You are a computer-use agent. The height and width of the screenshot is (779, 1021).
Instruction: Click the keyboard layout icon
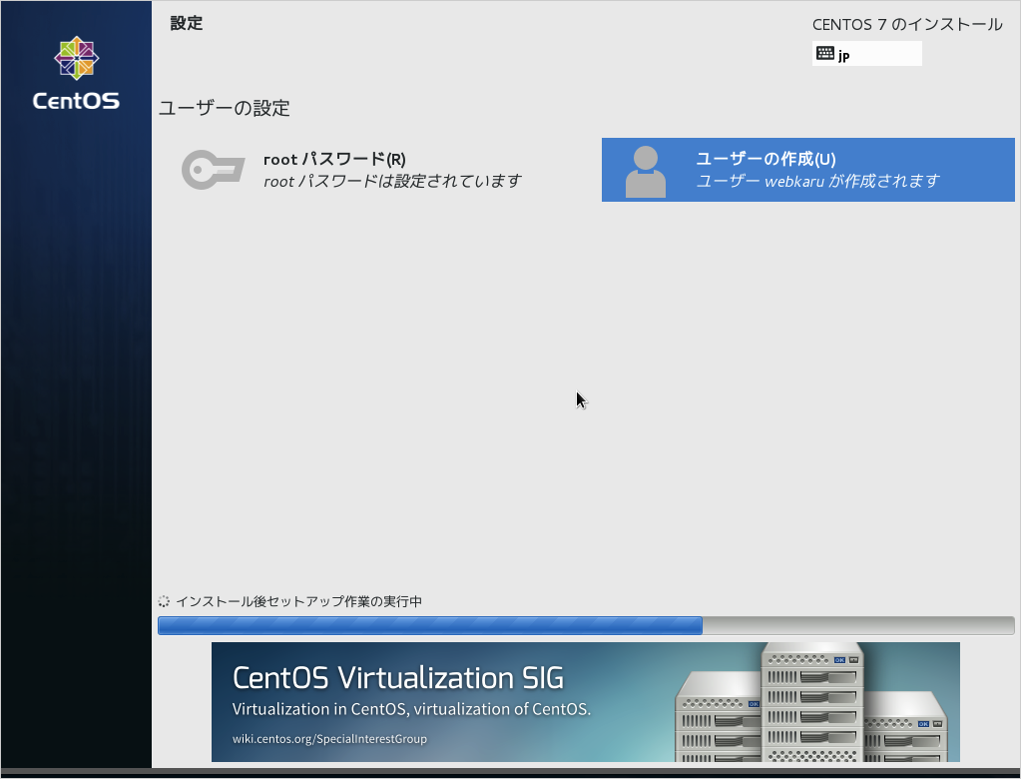pos(825,53)
